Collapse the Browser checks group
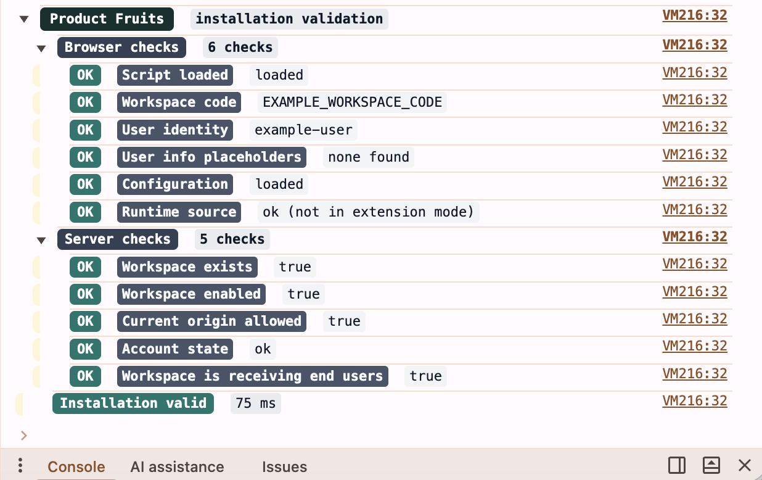762x480 pixels. [x=41, y=48]
